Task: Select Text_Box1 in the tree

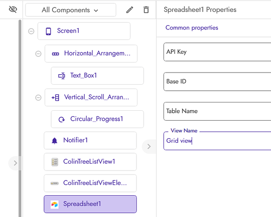Action: (x=97, y=76)
